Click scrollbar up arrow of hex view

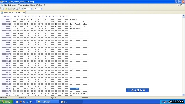[x=184, y=16]
